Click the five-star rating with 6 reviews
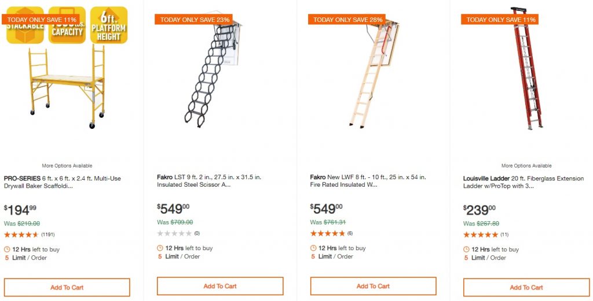Image resolution: width=593 pixels, height=301 pixels. click(327, 233)
